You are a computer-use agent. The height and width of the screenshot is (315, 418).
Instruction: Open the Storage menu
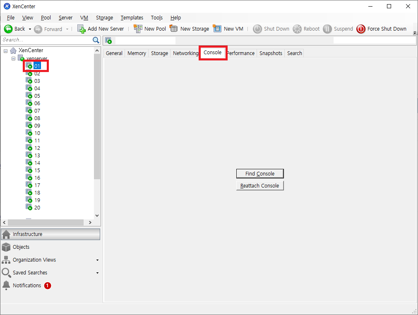[104, 18]
